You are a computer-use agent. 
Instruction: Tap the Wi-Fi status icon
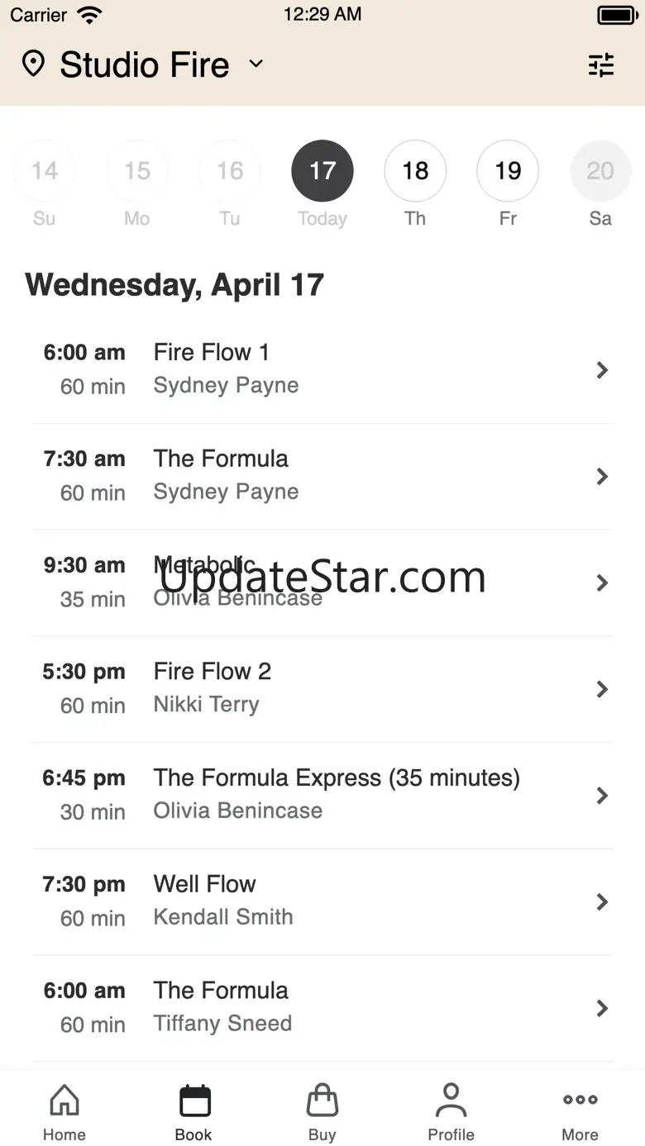[x=89, y=15]
